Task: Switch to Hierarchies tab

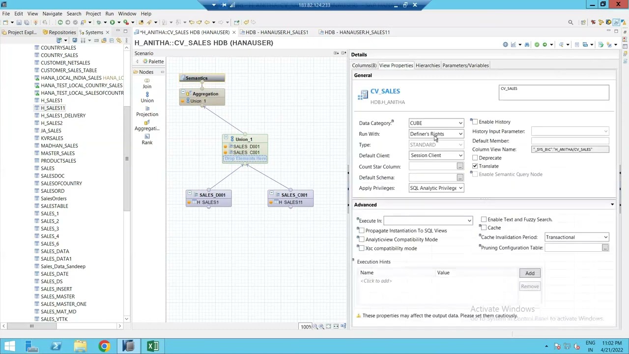Action: tap(428, 65)
